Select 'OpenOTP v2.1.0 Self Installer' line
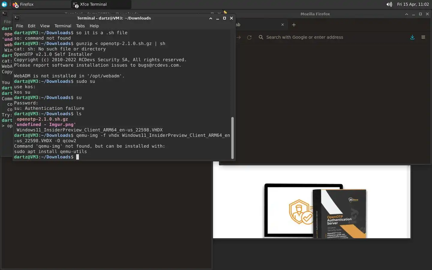Screen dimensions: 432x270 click(x=53, y=54)
